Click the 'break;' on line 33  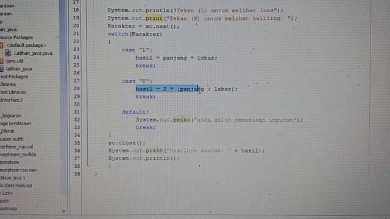[x=146, y=128]
